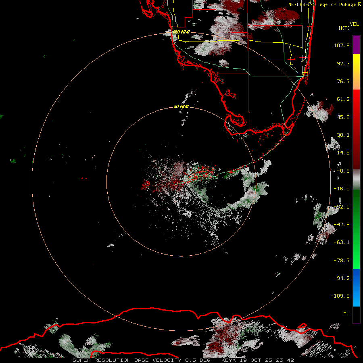
Task: Click the -109.8 legend value
Action: click(x=340, y=296)
